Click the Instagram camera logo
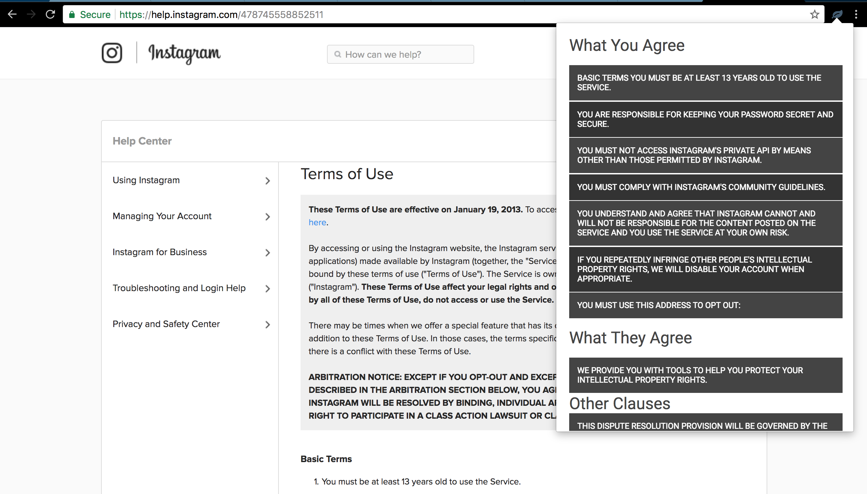 (112, 53)
